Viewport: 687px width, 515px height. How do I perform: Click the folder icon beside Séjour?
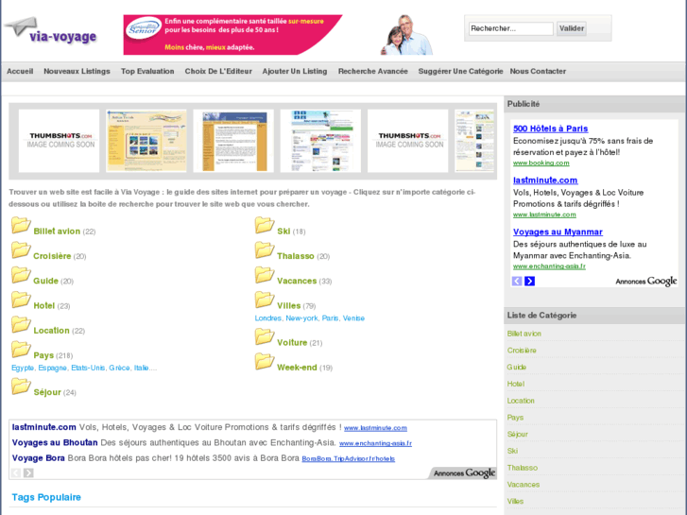click(21, 386)
